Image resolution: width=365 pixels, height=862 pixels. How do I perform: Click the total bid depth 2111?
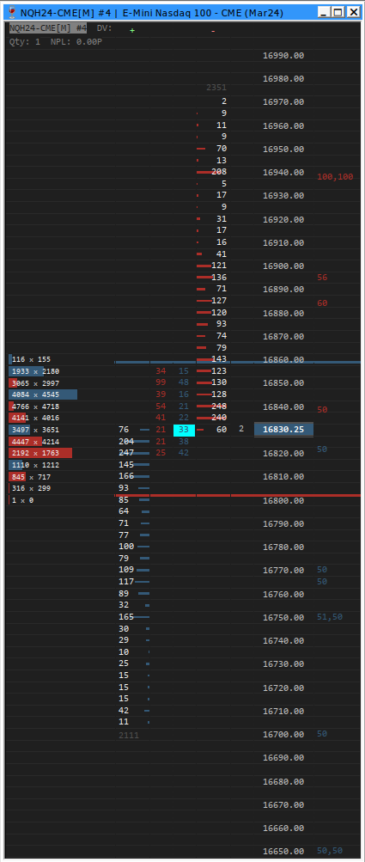[x=129, y=735]
